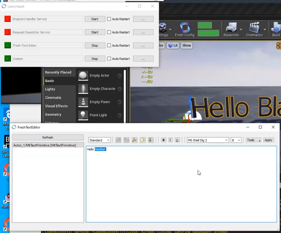Click the Microsoft Edge desktop shortcut
The height and width of the screenshot is (233, 281).
pos(6,118)
